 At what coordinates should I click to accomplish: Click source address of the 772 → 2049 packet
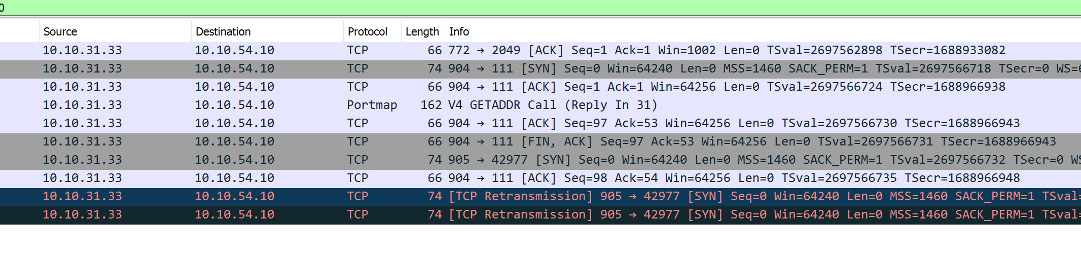82,50
